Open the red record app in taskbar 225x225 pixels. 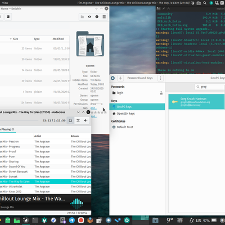(x=81, y=220)
